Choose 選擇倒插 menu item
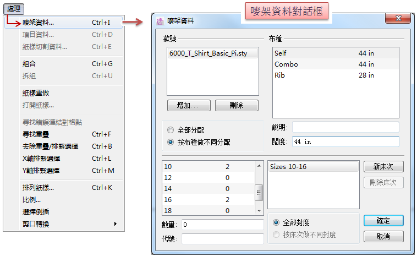The width and height of the screenshot is (417, 256). 64,212
